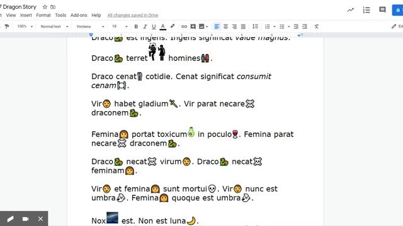Click the paint format icon
Viewport: 403px width, 226px height.
coord(7,26)
